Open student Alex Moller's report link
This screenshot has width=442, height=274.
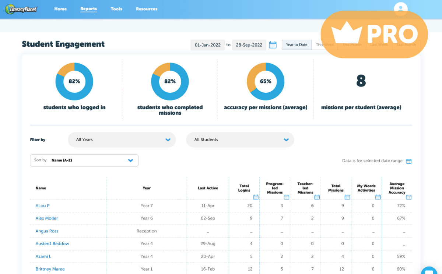pos(47,218)
